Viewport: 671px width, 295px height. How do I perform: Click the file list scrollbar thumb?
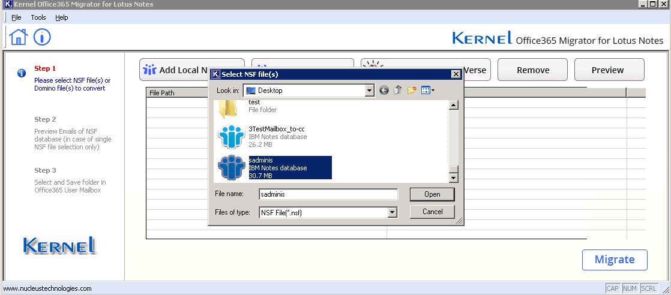point(454,169)
